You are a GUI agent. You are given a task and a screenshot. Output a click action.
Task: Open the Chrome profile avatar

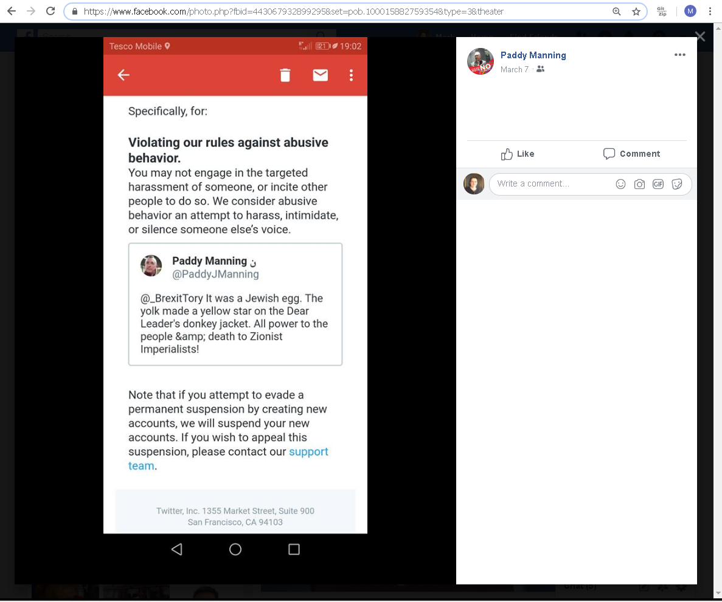click(690, 11)
